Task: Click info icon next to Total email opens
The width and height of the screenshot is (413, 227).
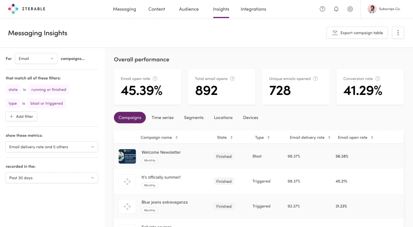Action: [232, 79]
